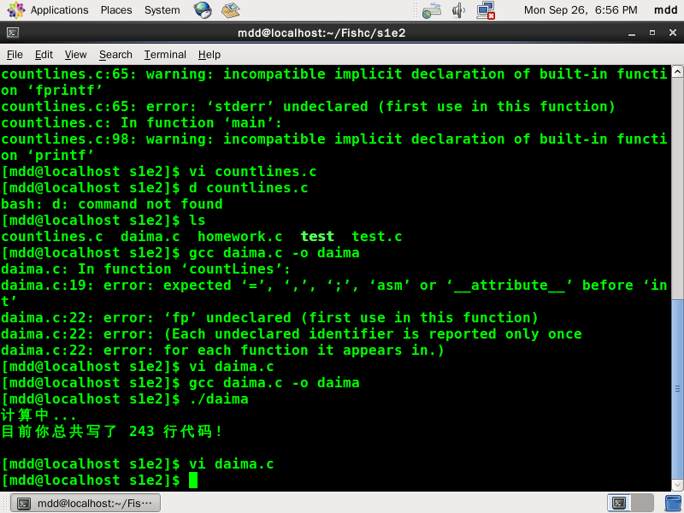
Task: Click the 'fp' undeclared error line
Action: [x=269, y=317]
